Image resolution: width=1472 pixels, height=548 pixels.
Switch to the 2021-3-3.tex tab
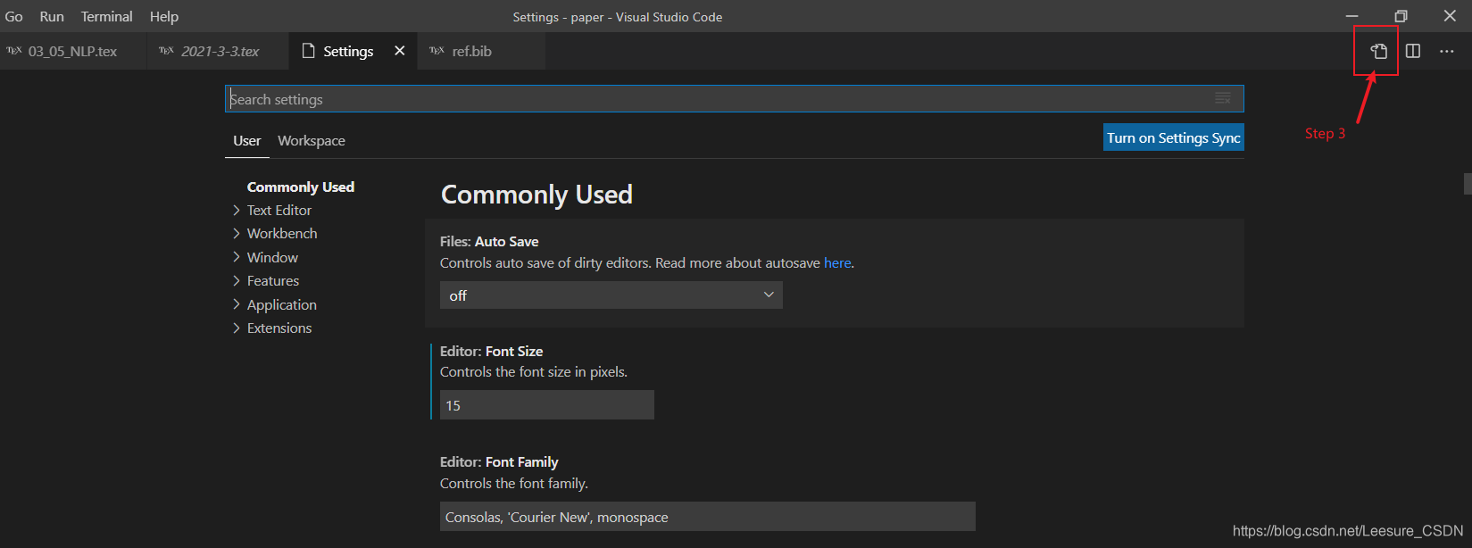219,51
